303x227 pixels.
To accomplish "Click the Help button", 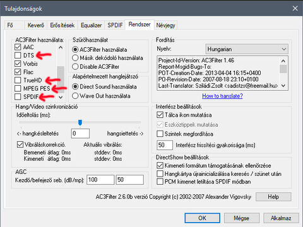I will tap(273, 197).
